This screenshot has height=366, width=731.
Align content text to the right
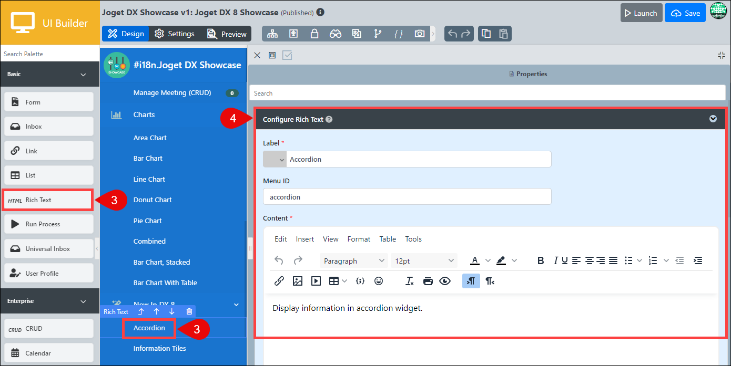point(601,260)
